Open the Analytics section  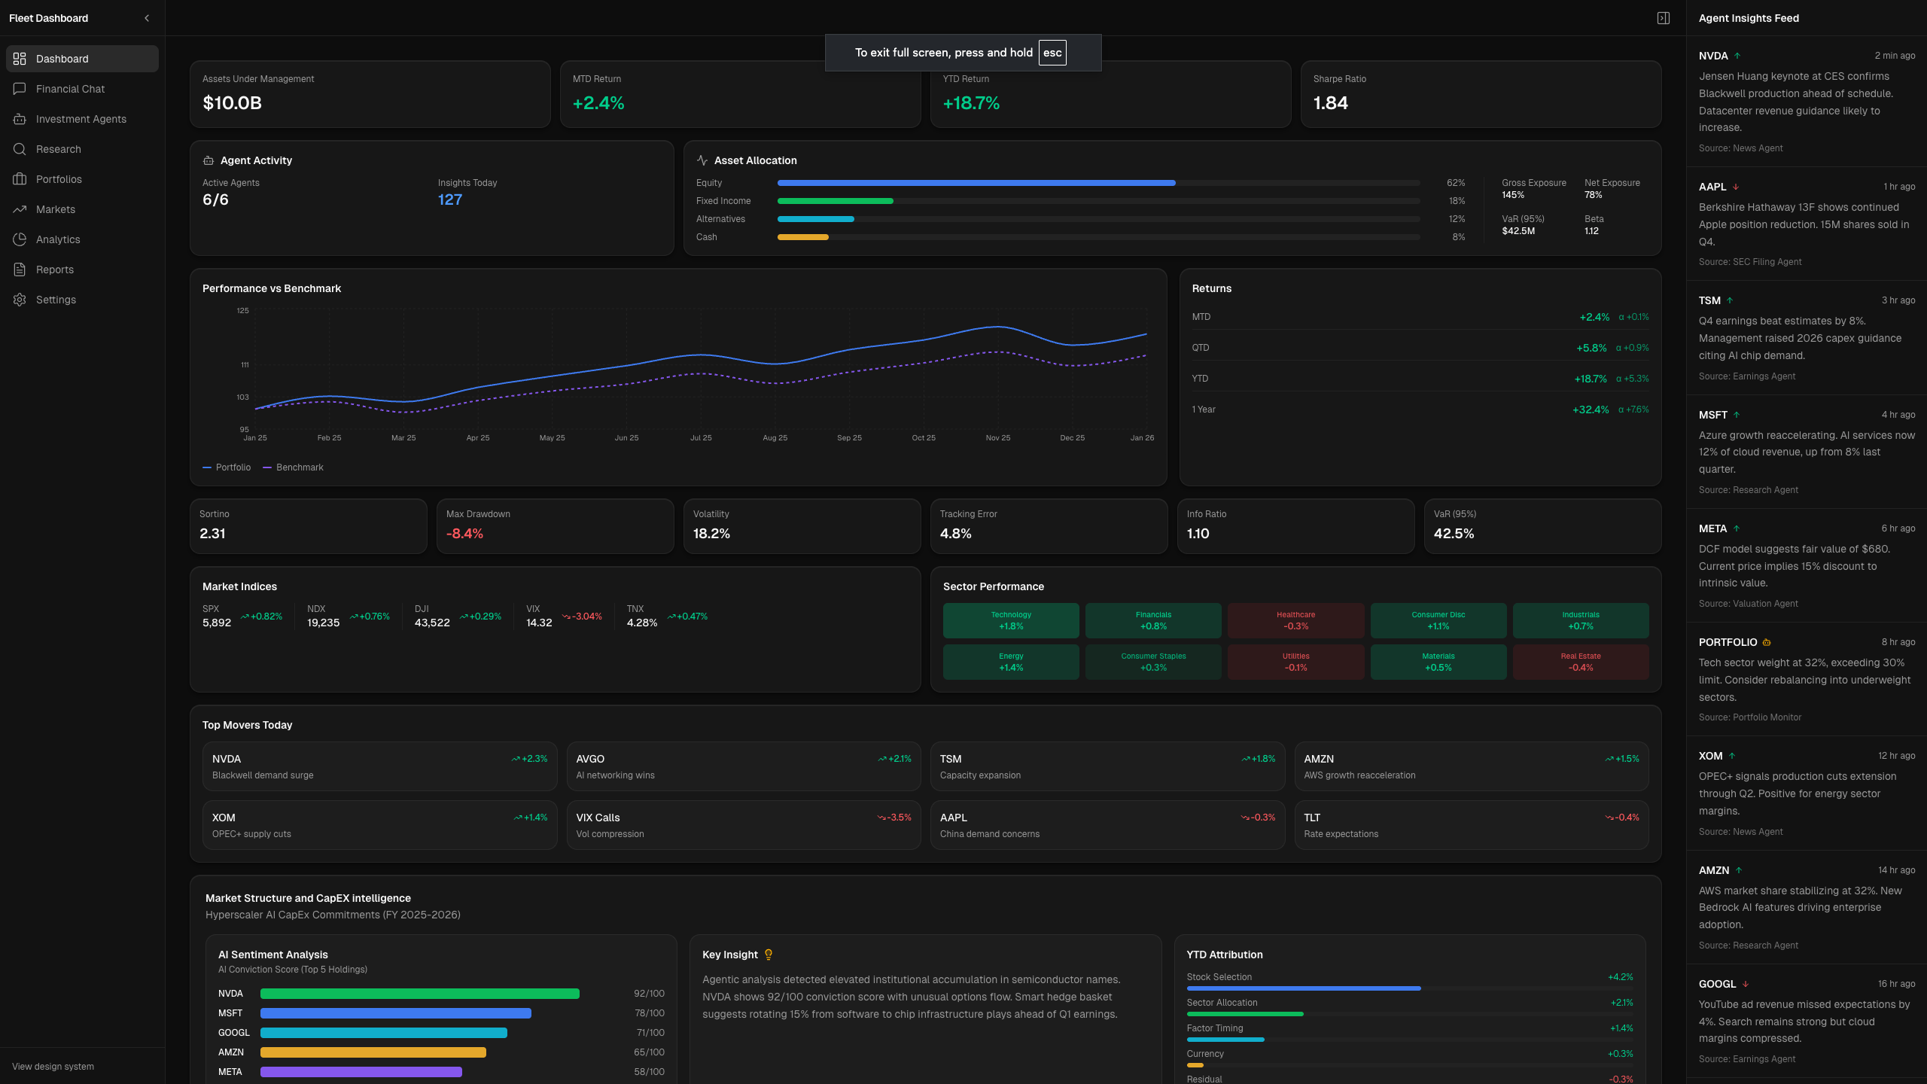[82, 239]
